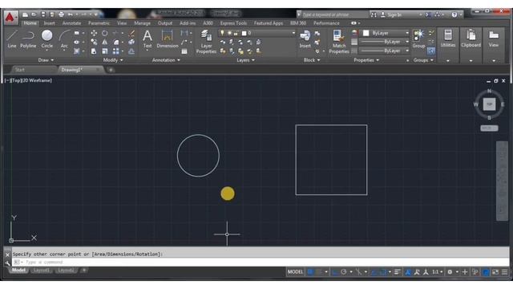This screenshot has width=513, height=289.
Task: Open the Help question mark icon
Action: tap(454, 14)
